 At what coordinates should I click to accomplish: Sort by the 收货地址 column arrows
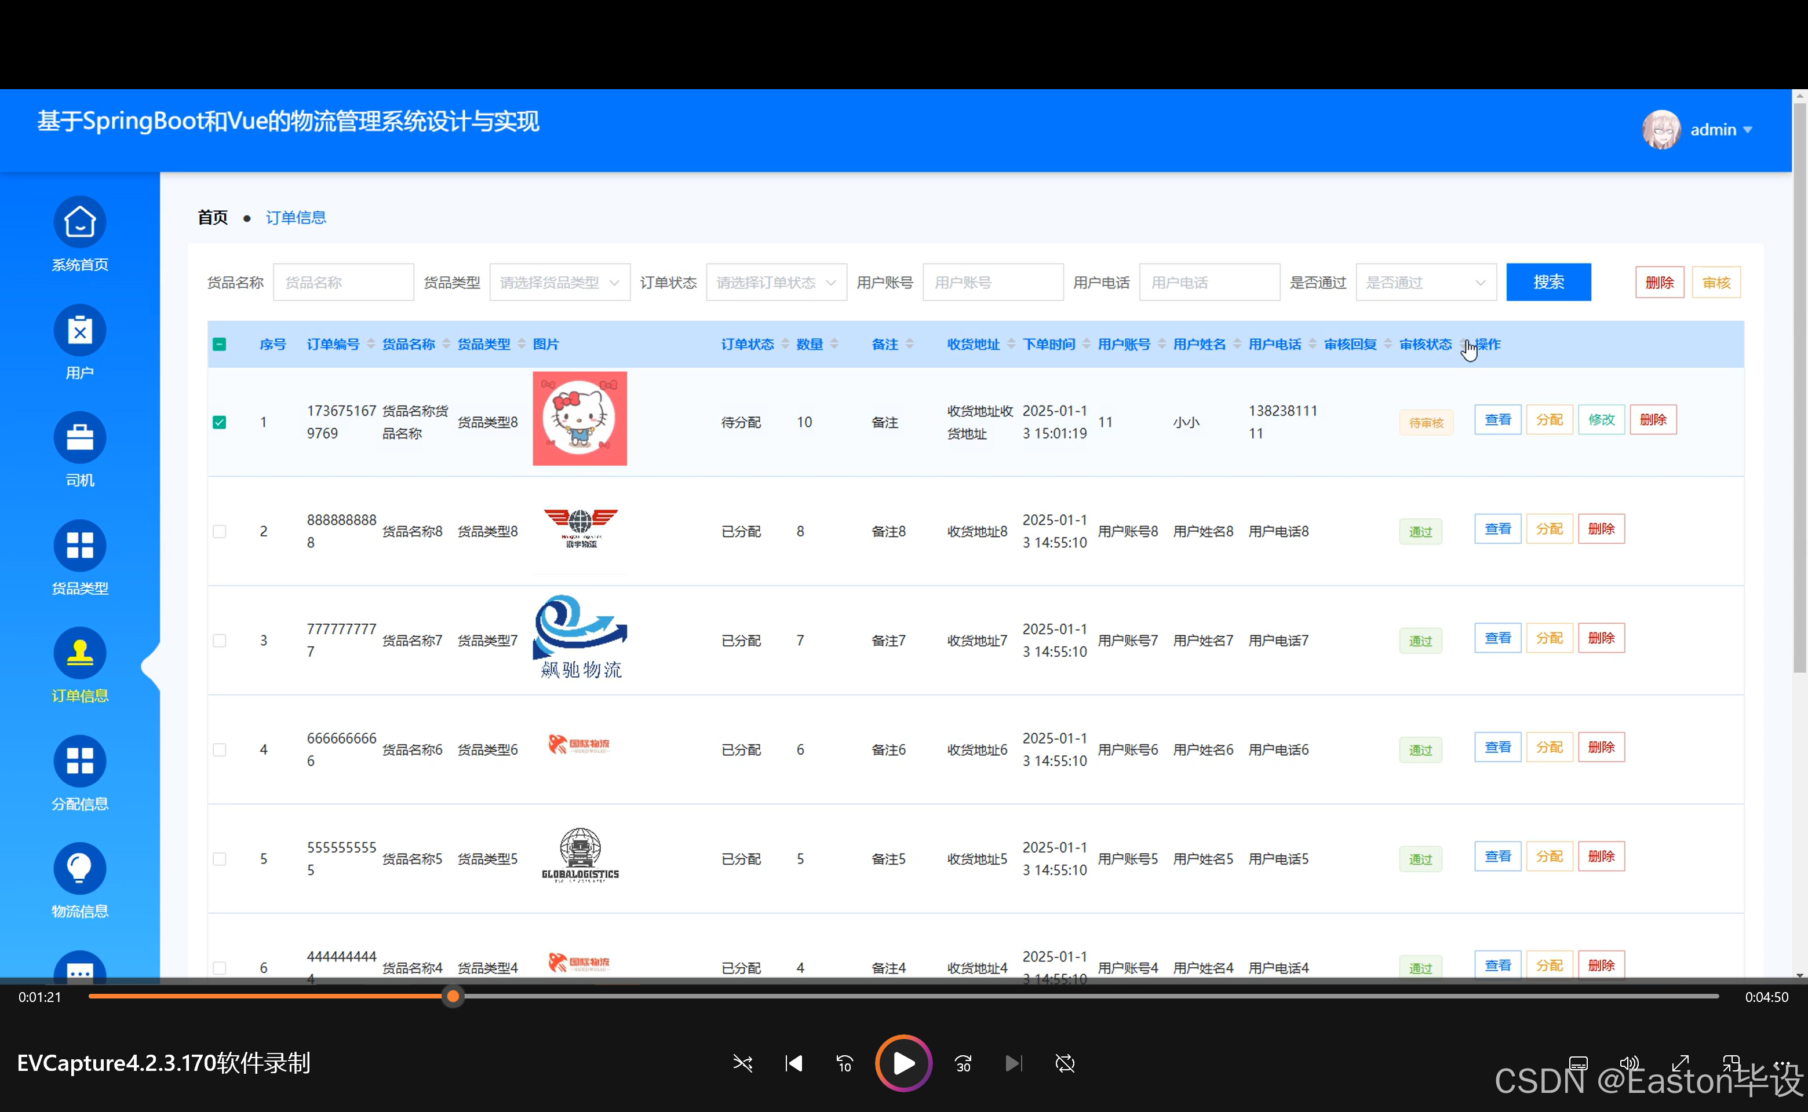1011,344
